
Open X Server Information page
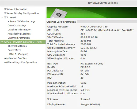point(16,9)
